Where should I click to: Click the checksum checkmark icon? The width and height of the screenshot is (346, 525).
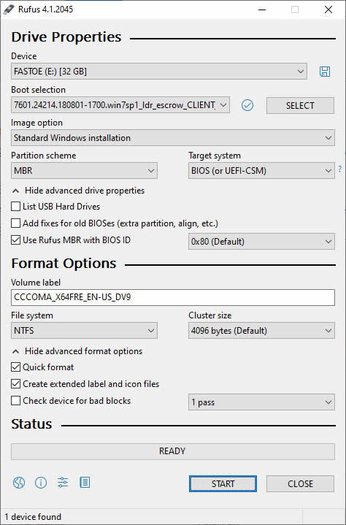click(x=247, y=105)
